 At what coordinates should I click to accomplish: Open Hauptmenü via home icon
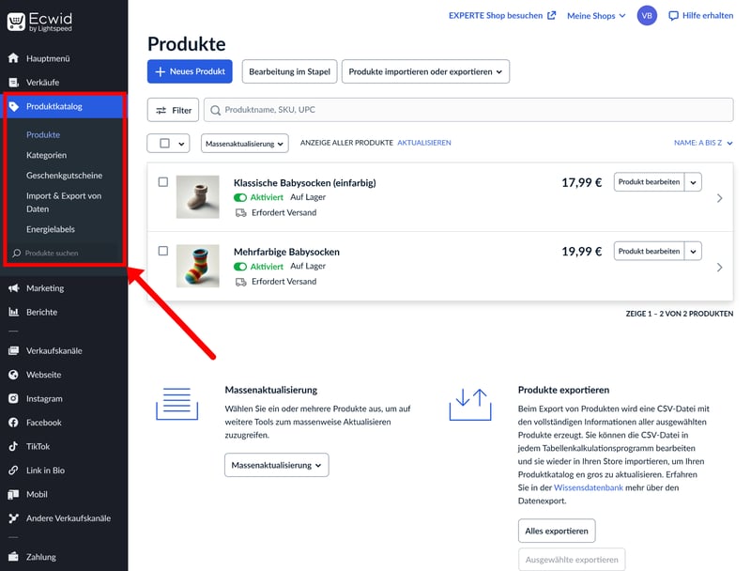click(13, 58)
